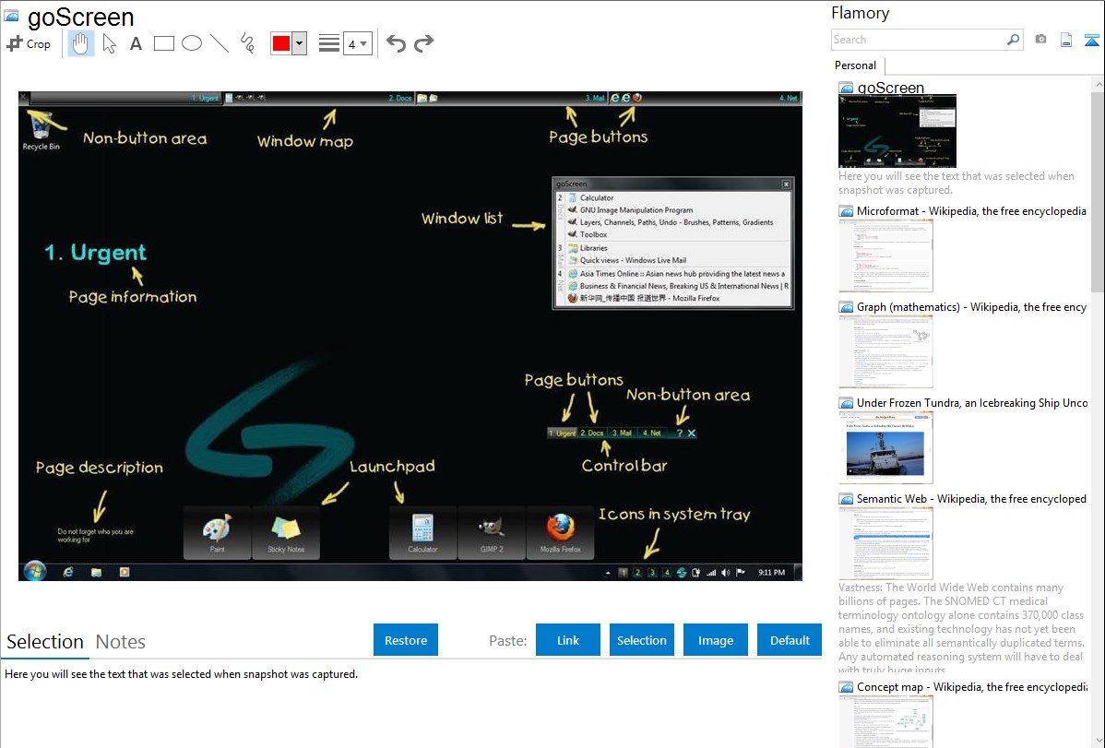1105x748 pixels.
Task: Click the icon beside Microformat snapshot title
Action: point(846,211)
